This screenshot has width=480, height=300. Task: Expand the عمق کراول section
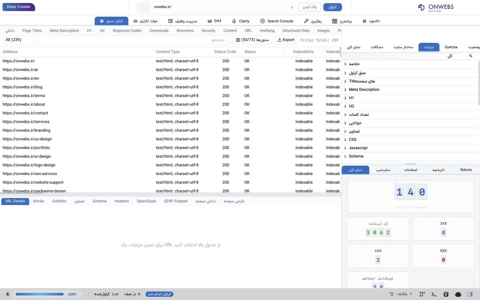tap(410, 73)
